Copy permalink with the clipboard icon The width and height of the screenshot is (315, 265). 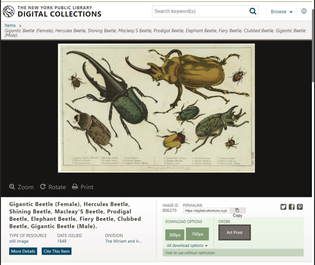coord(237,210)
